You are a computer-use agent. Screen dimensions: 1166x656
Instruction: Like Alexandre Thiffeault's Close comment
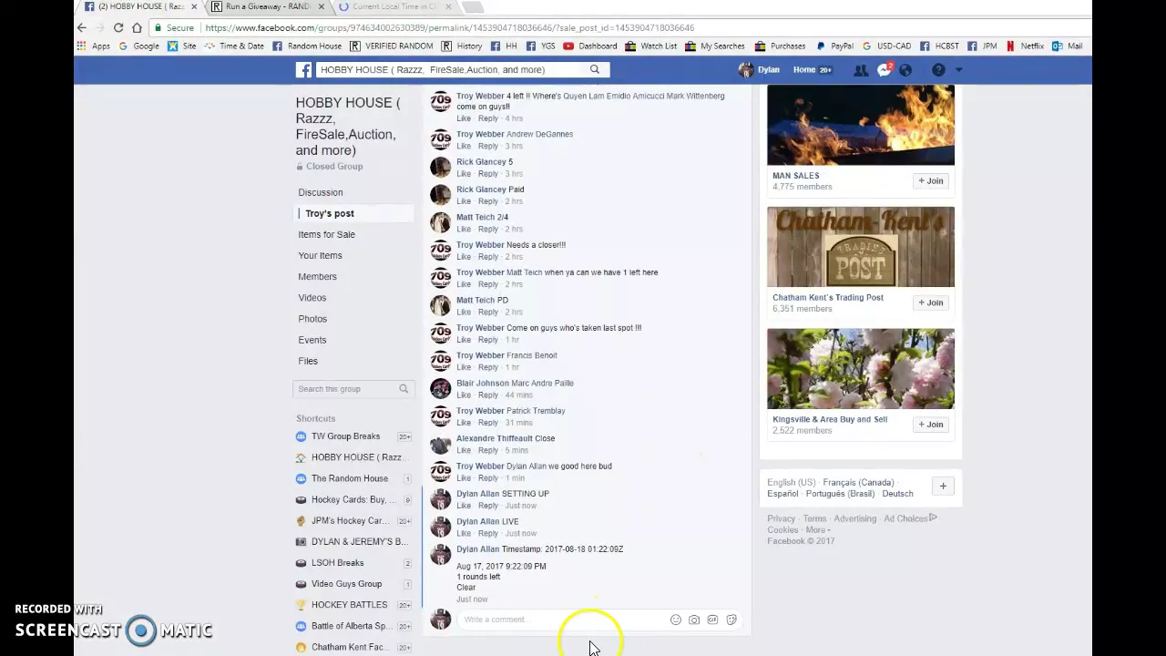464,450
